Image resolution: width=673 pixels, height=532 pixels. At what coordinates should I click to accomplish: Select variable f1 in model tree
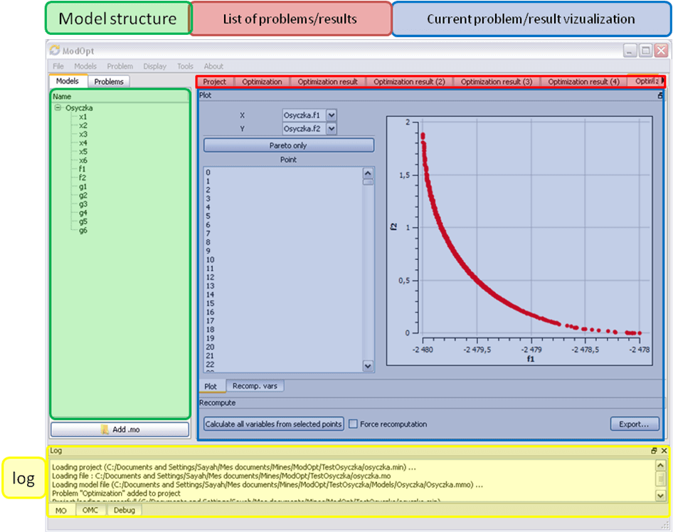click(83, 169)
